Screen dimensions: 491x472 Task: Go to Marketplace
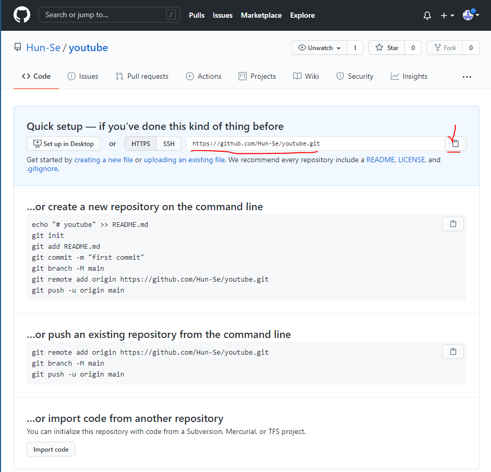[x=261, y=15]
